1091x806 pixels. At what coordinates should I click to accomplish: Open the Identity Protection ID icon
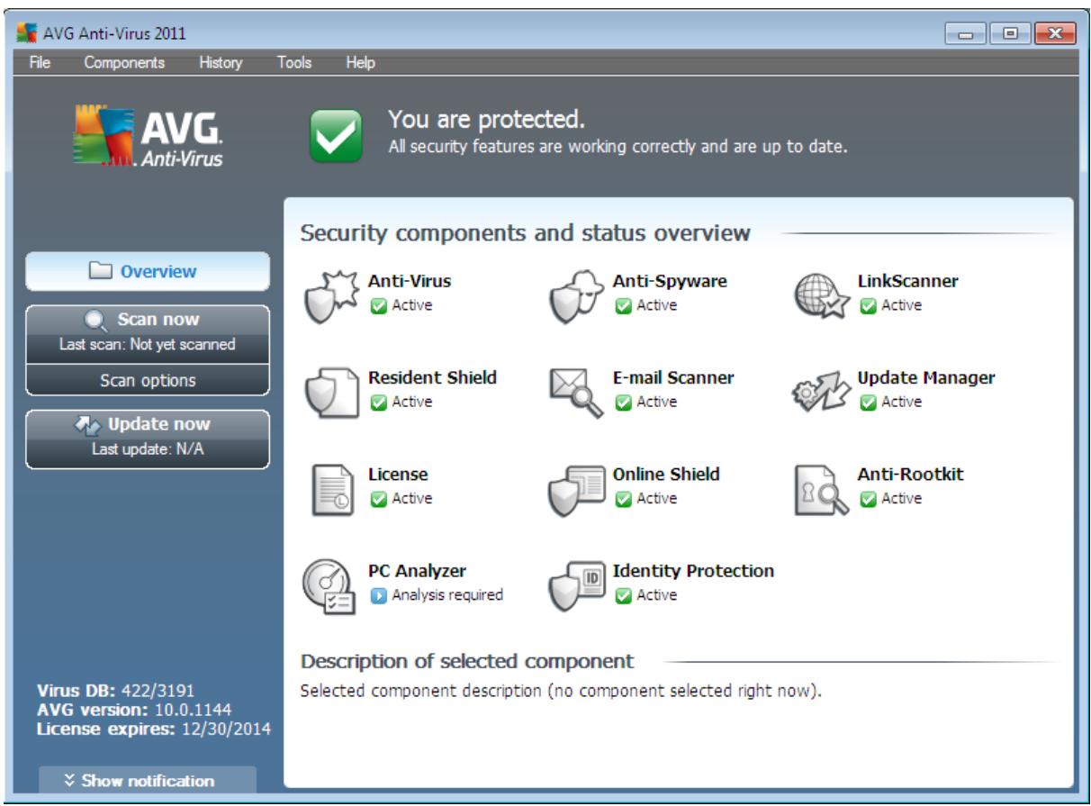coord(575,584)
